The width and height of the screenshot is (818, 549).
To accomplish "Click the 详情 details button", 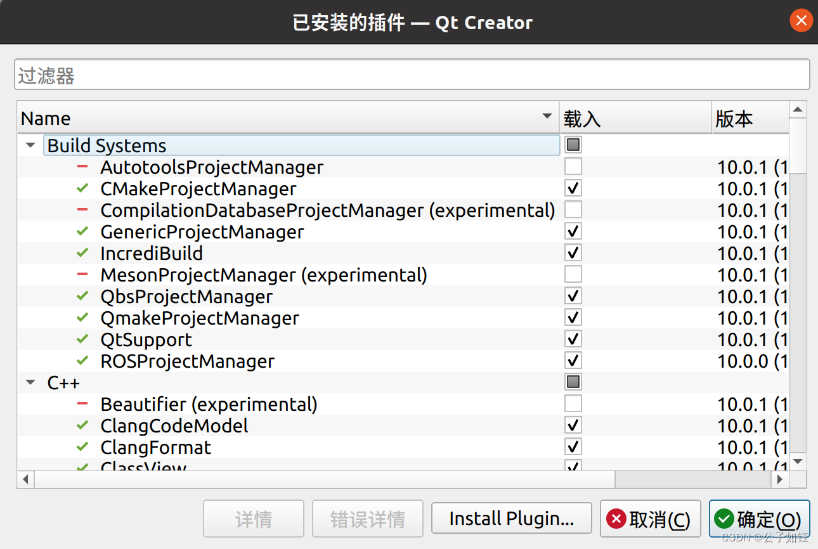I will coord(254,519).
